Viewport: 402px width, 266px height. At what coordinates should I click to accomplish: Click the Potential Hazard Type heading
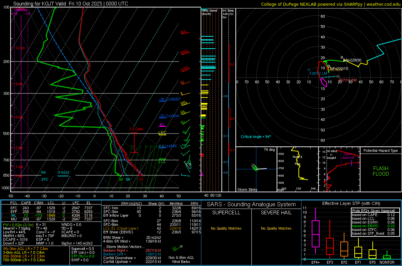[381, 150]
